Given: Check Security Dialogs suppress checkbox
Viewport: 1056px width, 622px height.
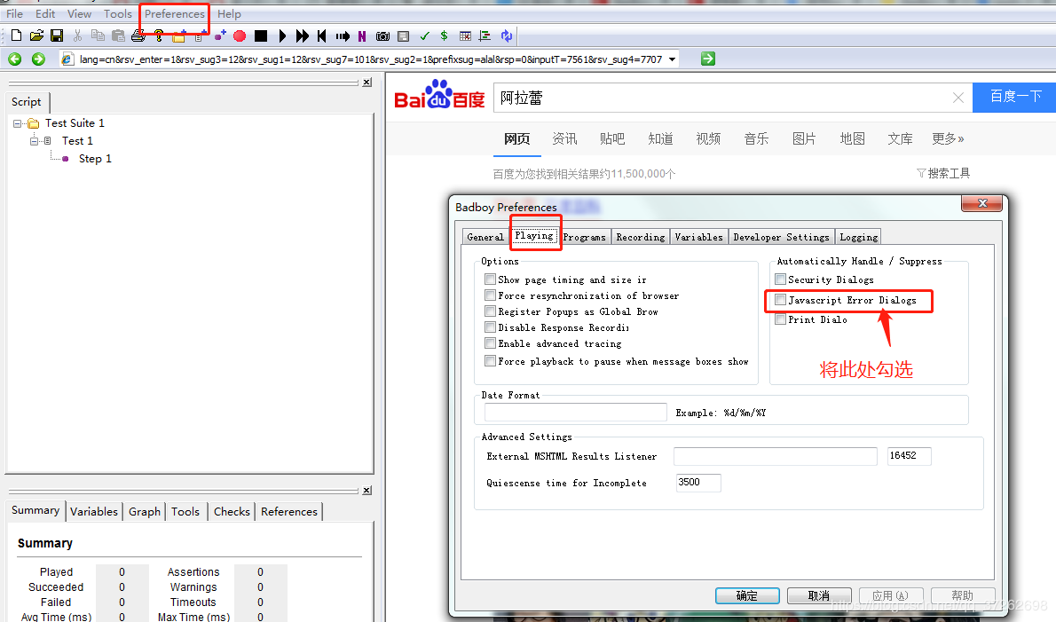Looking at the screenshot, I should click(x=781, y=279).
